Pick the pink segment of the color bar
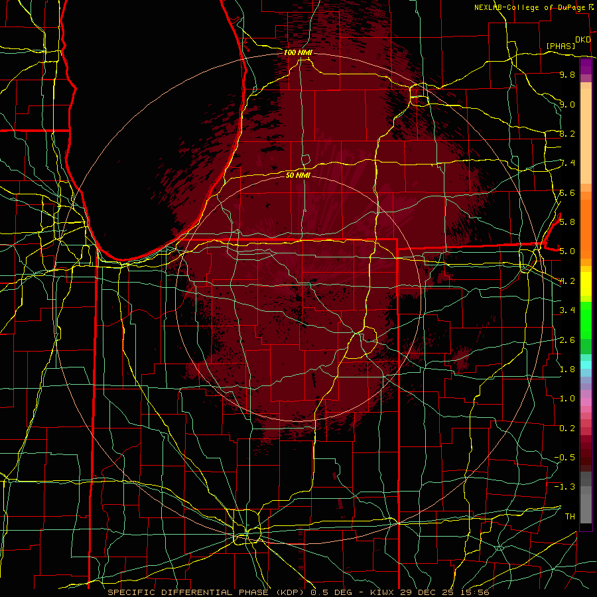This screenshot has width=597, height=597. [x=586, y=402]
